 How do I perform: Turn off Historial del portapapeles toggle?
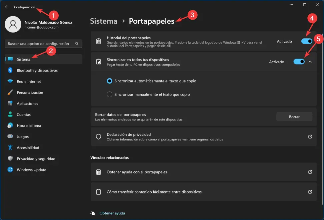[x=307, y=41]
